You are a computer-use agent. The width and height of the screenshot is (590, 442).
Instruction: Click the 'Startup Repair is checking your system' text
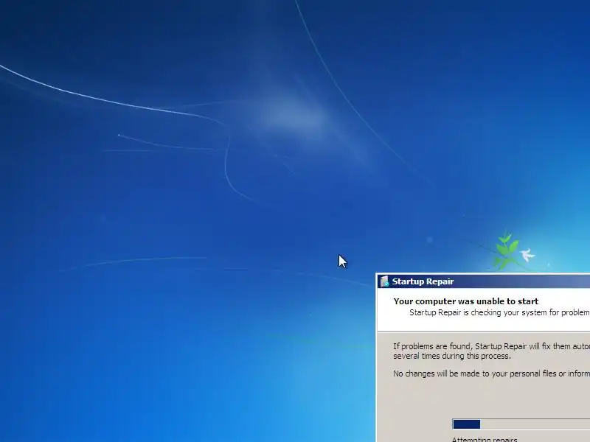(x=499, y=312)
